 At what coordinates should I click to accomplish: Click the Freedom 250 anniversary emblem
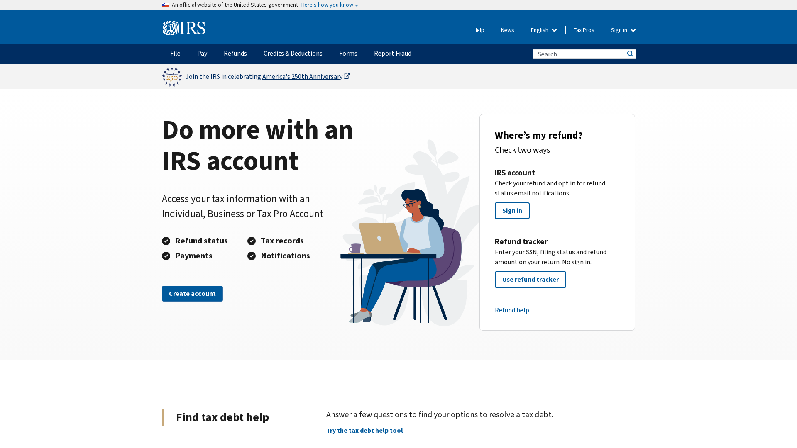pos(172,77)
